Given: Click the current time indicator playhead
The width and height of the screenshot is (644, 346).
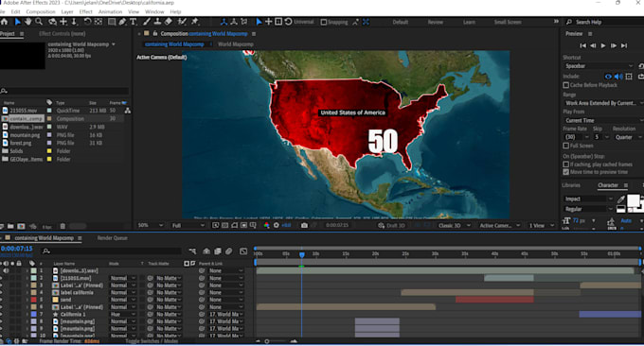Looking at the screenshot, I should 302,254.
